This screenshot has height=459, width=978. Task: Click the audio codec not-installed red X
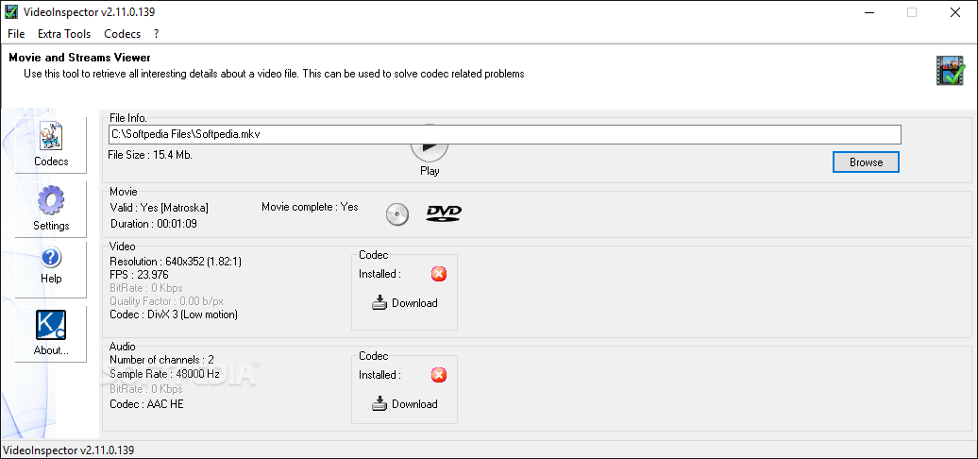click(x=439, y=375)
